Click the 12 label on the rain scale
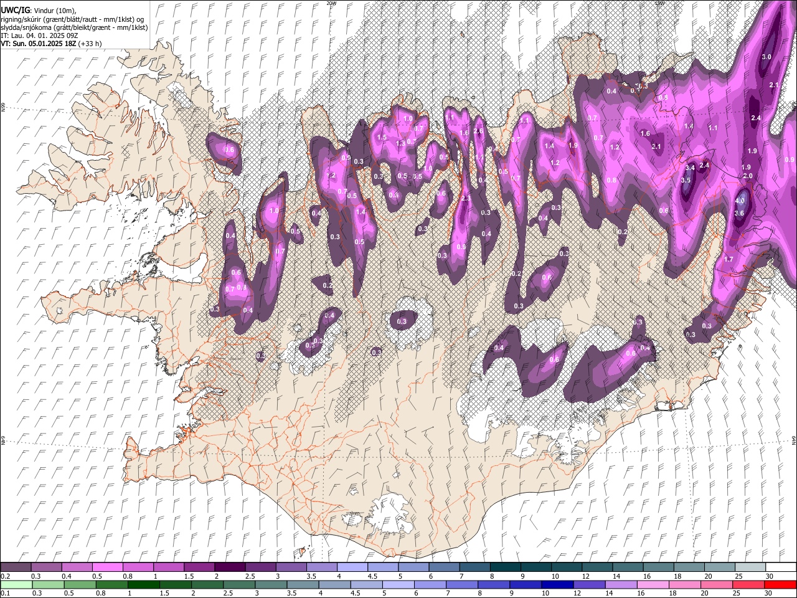Viewport: 797px width, 598px height. pyautogui.click(x=577, y=594)
